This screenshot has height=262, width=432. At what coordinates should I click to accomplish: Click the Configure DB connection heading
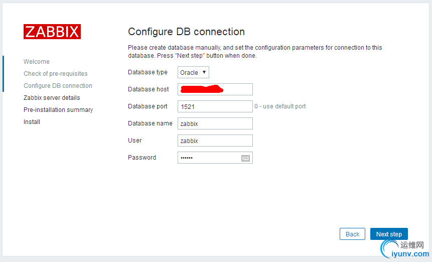[x=186, y=32]
